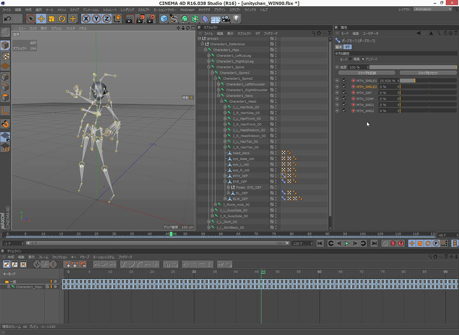This screenshot has width=459, height=335.
Task: Play the animation forward
Action: pos(347,243)
